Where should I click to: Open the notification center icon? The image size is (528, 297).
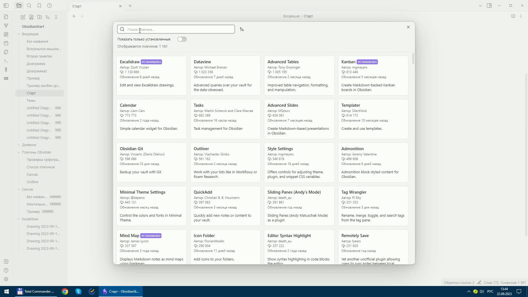[x=519, y=291]
